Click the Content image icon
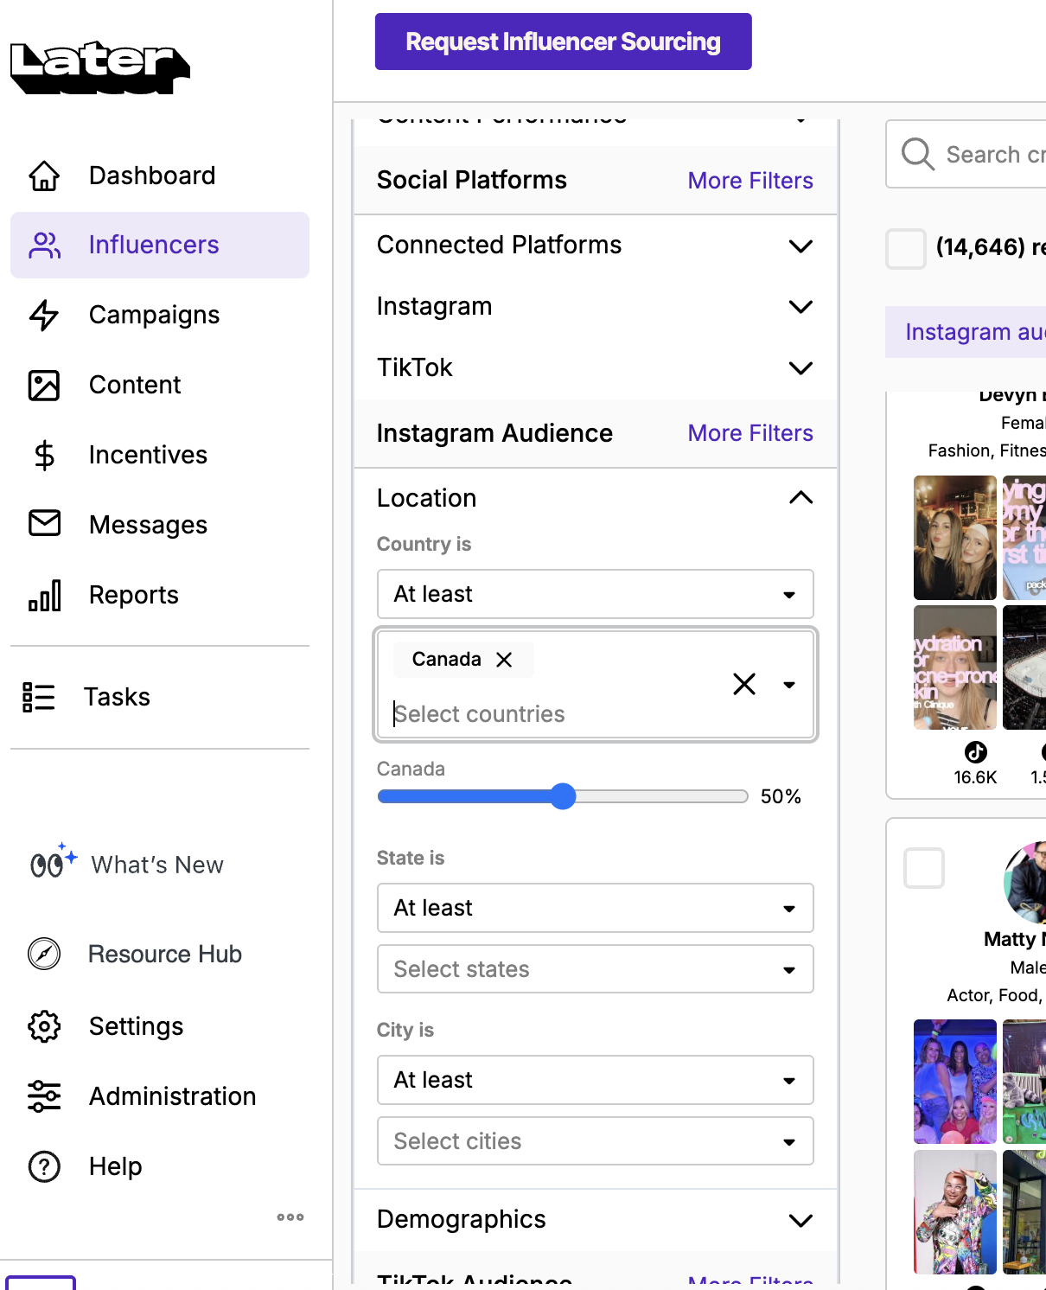Screen dimensions: 1046x1290 [x=44, y=386]
